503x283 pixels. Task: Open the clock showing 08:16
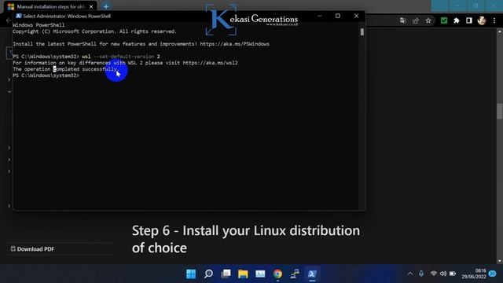[474, 274]
